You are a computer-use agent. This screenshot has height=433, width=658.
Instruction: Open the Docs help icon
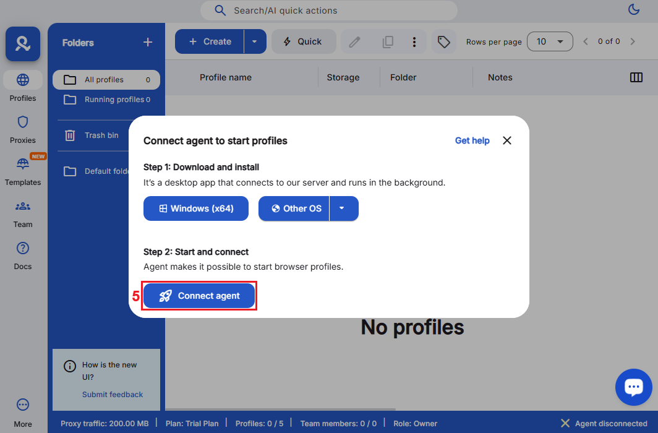pos(23,248)
